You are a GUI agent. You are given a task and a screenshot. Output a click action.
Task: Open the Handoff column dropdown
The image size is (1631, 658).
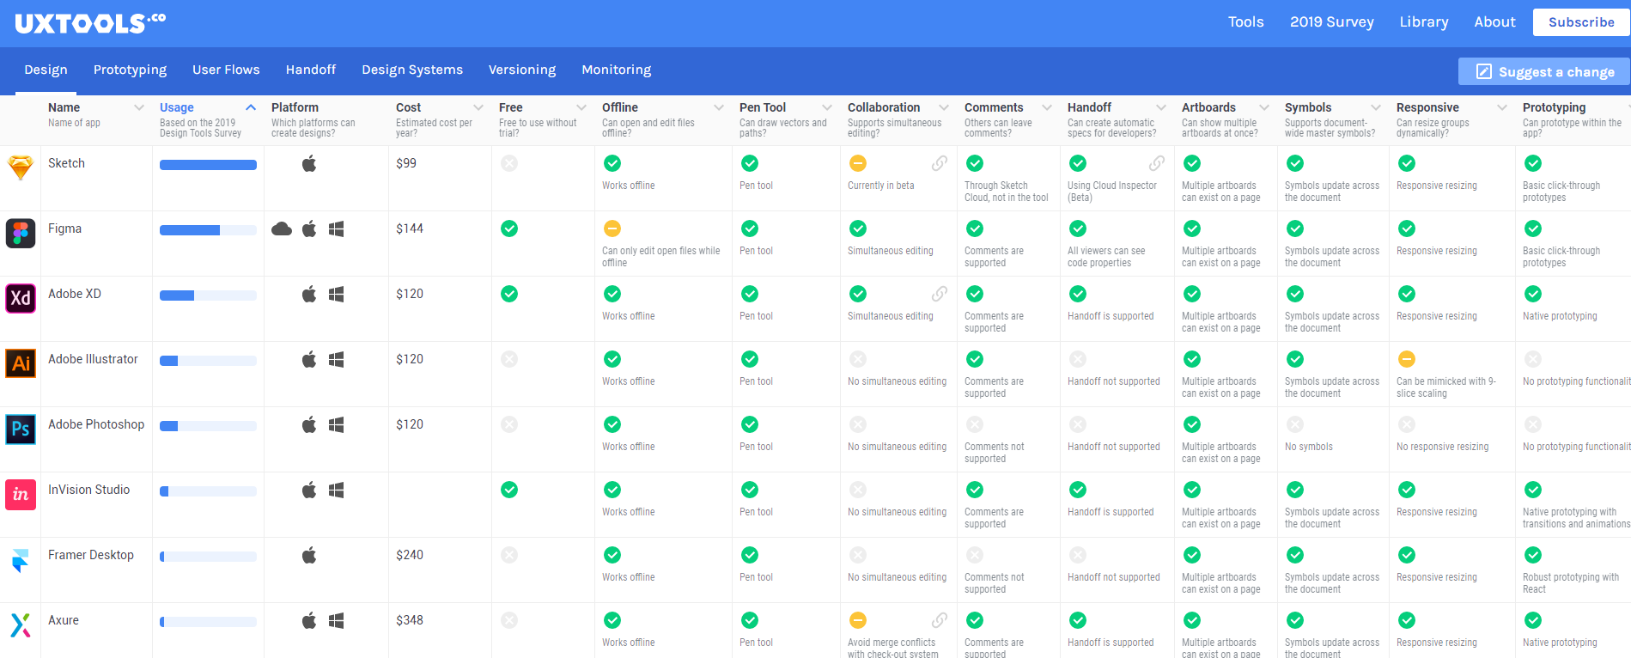coord(1161,107)
